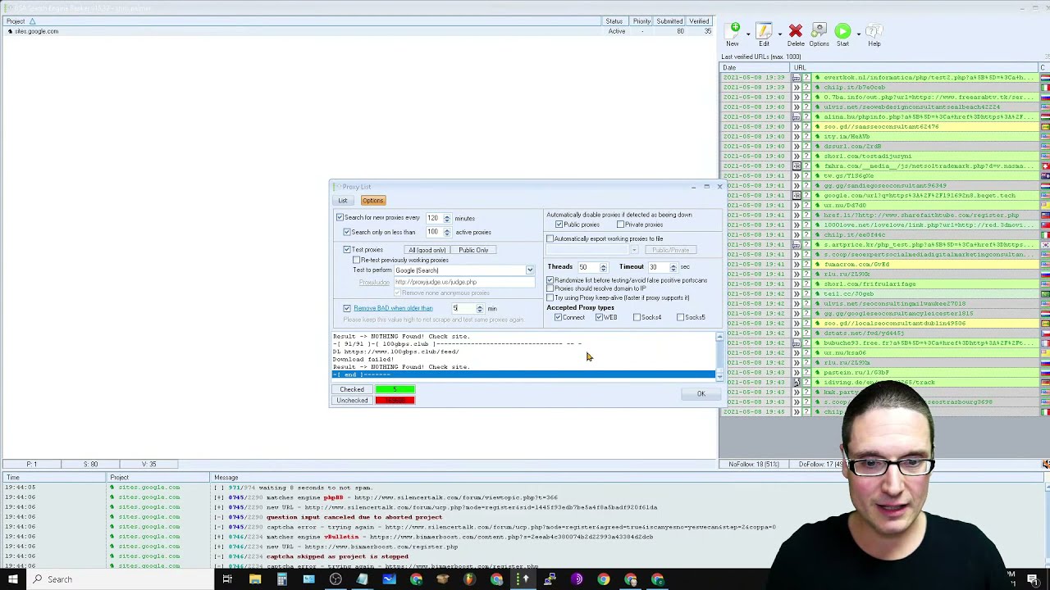Toggle Randomize list before testing checkbox
Image resolution: width=1050 pixels, height=590 pixels.
(550, 280)
